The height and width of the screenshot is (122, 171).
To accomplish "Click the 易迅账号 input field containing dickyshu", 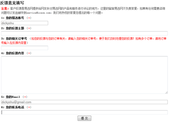I will 25,23.
